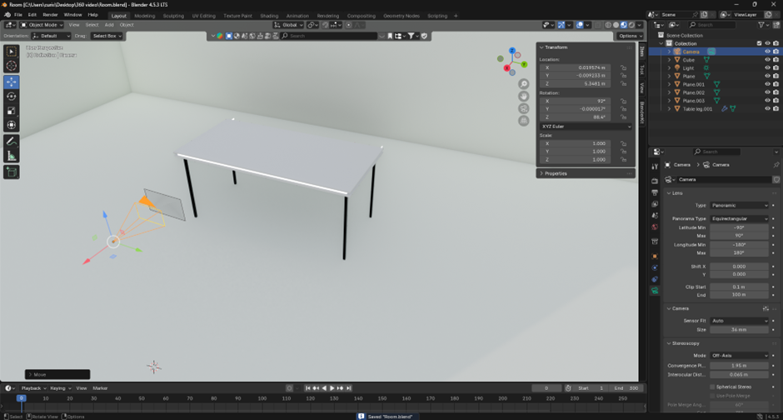This screenshot has height=420, width=783.
Task: Expand the Properties panel in the sidebar
Action: point(556,173)
